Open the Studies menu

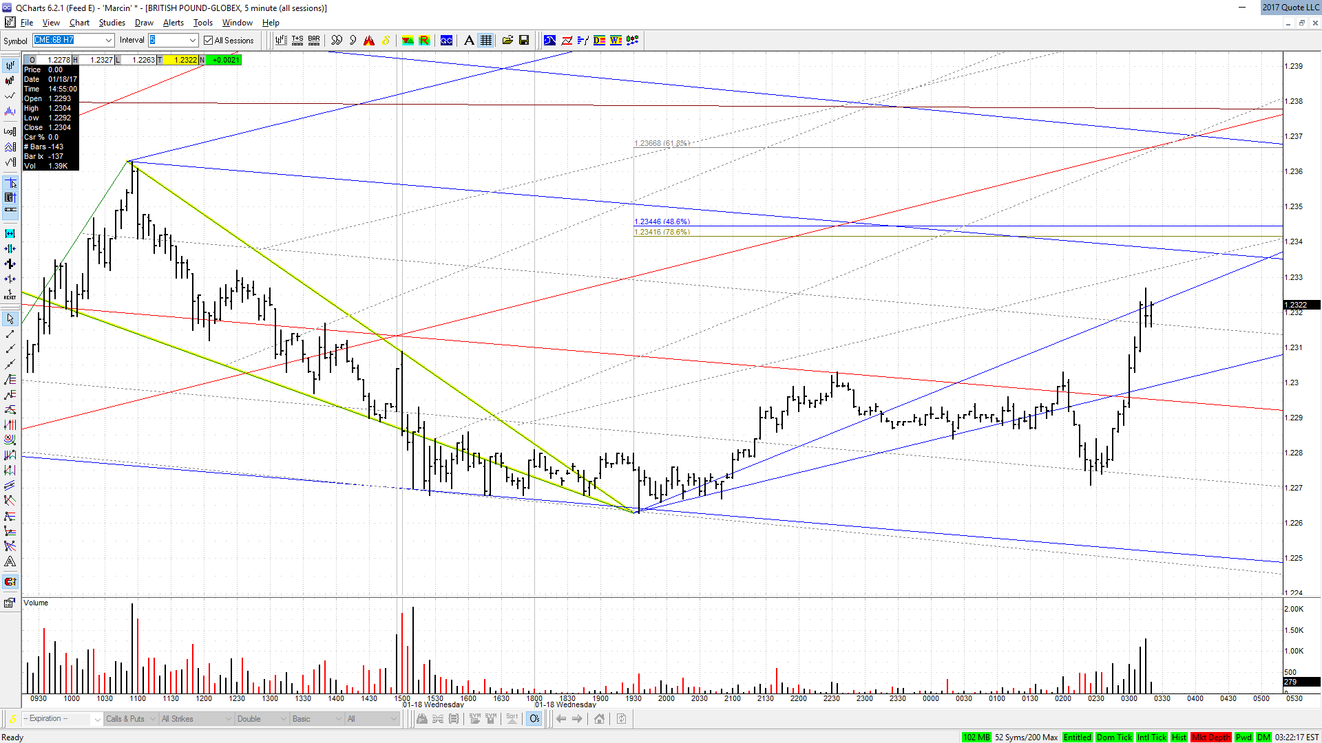pos(112,23)
